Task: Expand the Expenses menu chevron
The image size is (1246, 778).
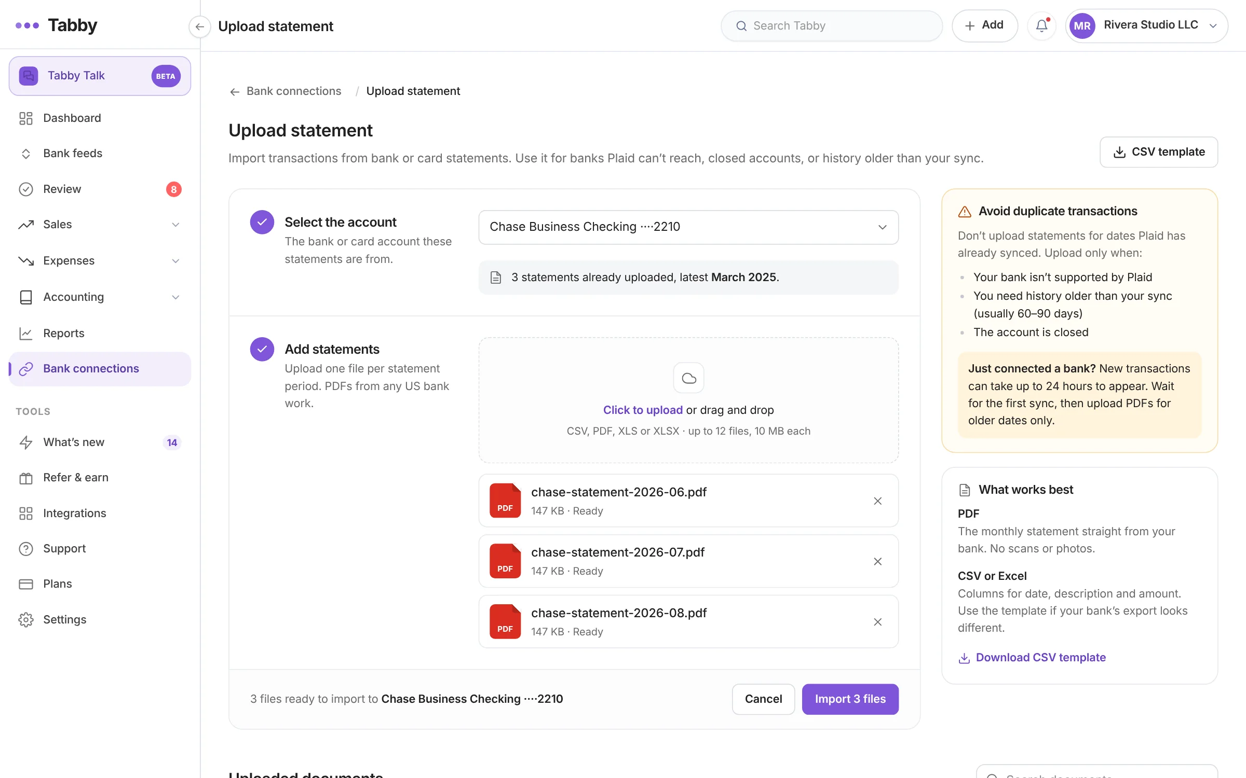Action: click(x=175, y=261)
